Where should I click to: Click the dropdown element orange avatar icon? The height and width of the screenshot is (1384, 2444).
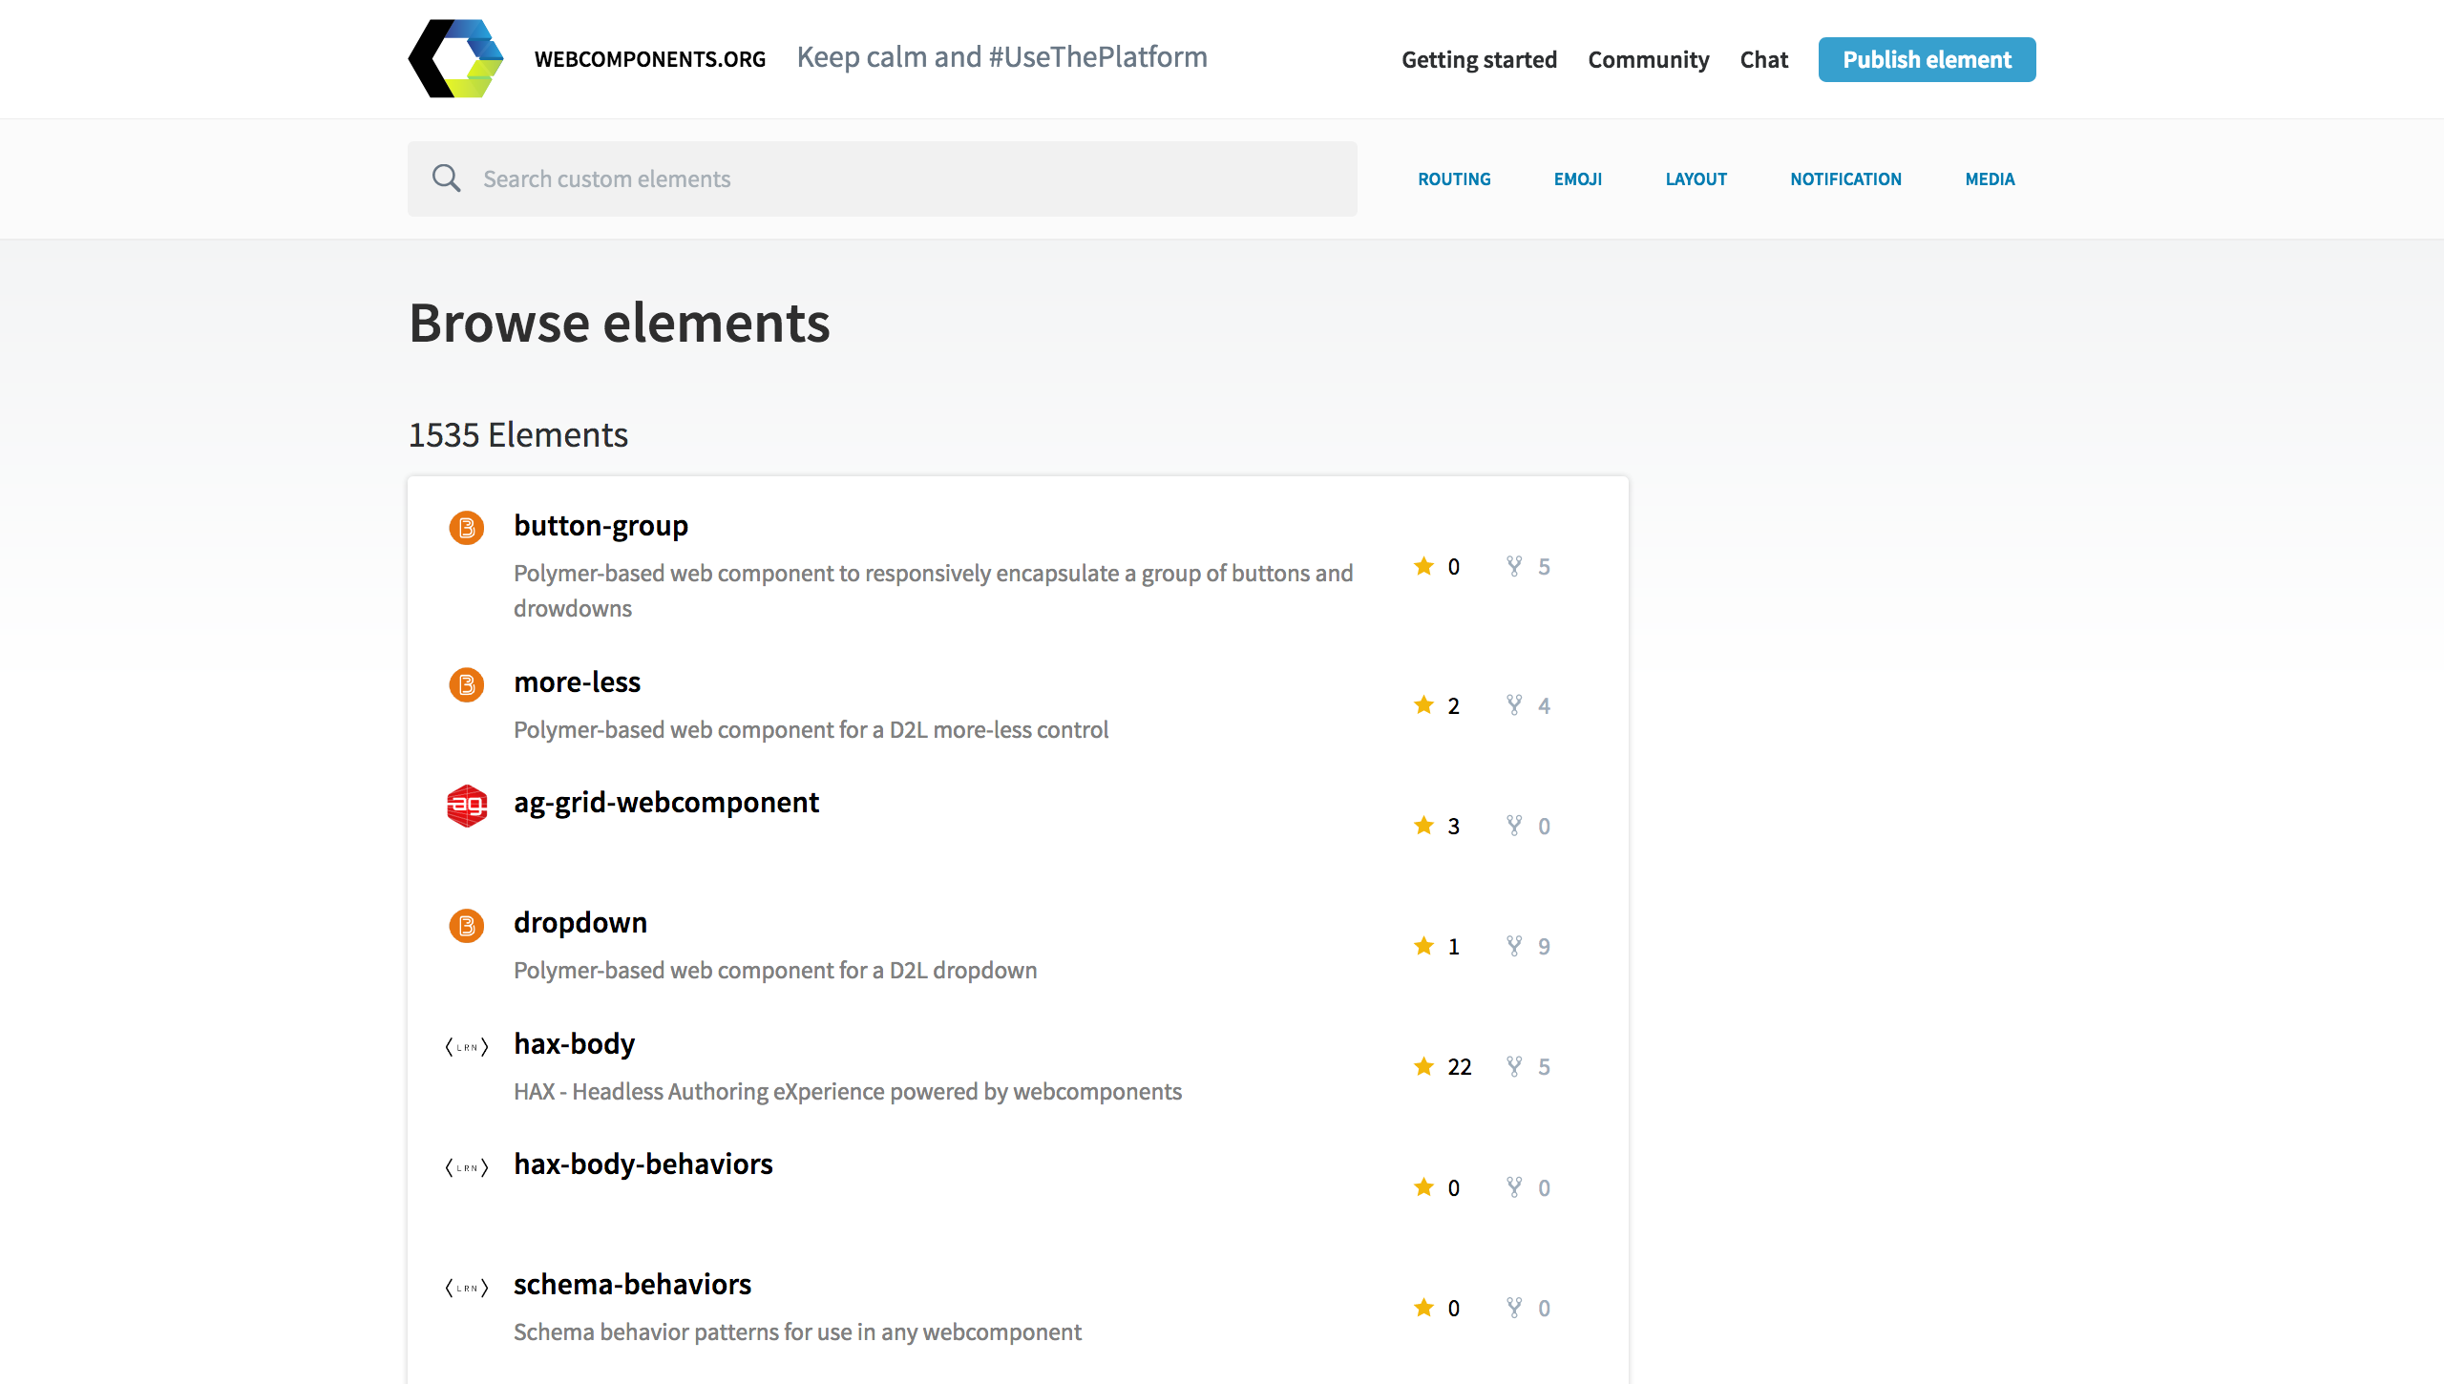467,925
